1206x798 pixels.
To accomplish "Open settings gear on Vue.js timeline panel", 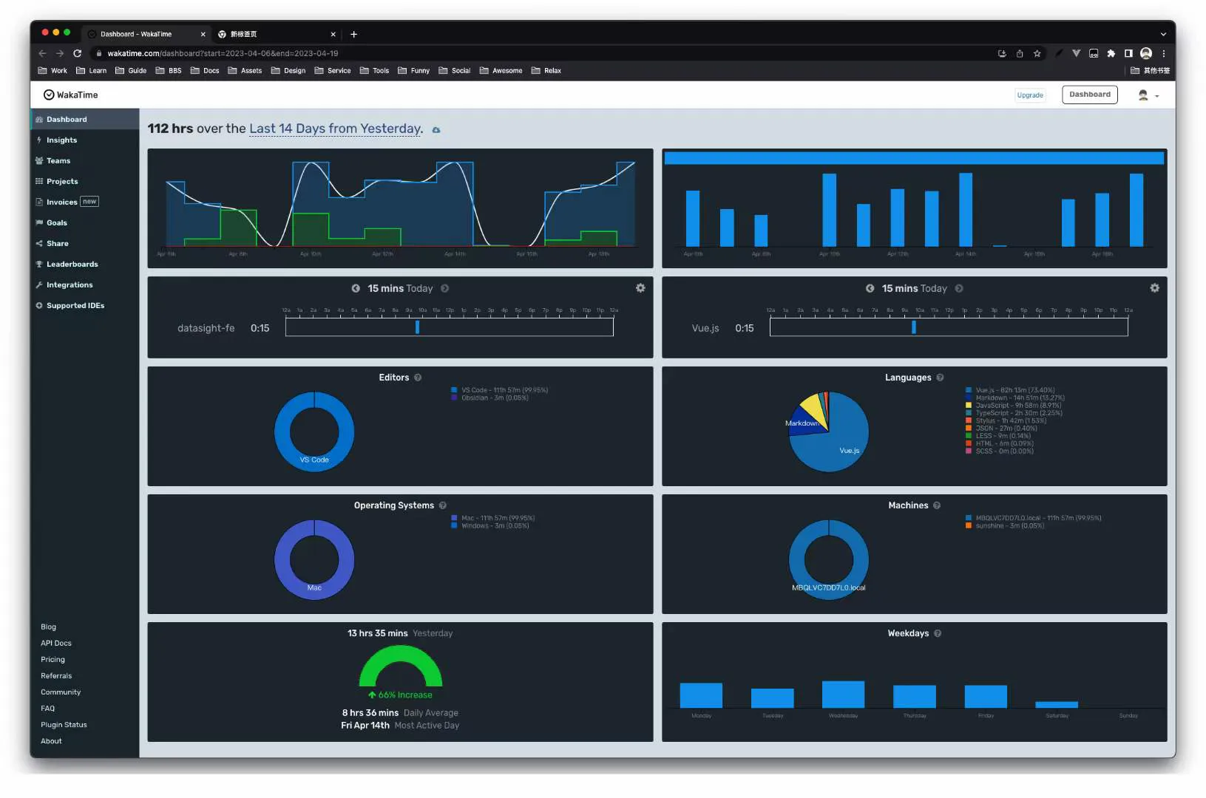I will (x=1154, y=288).
